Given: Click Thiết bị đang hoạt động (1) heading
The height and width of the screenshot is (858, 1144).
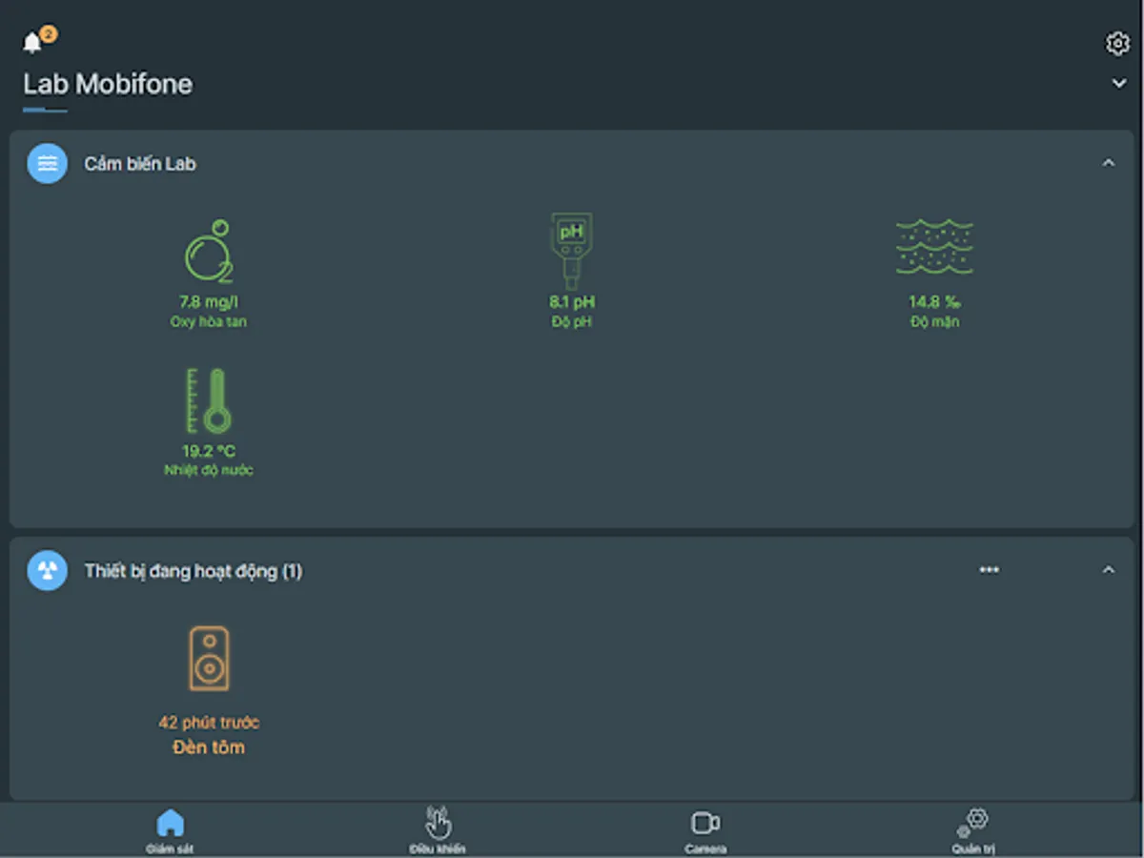Looking at the screenshot, I should click(193, 571).
